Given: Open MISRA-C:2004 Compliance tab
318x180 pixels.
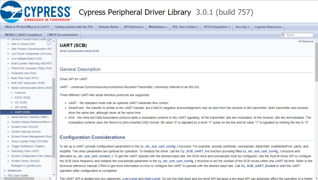Looking at the screenshot, I should [x=24, y=35].
